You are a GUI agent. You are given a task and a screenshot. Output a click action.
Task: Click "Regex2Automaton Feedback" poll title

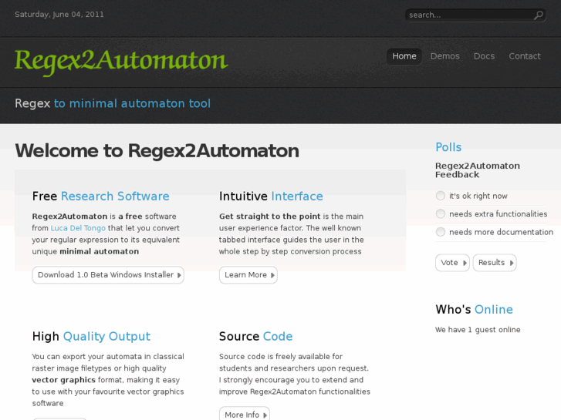(x=478, y=170)
